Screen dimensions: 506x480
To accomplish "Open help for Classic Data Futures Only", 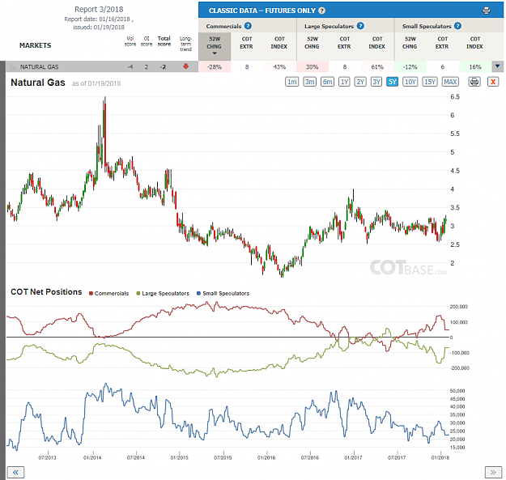I will click(x=321, y=11).
